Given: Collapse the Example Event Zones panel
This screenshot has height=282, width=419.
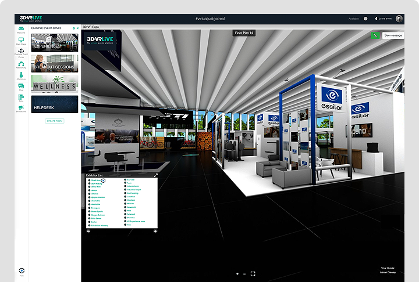Looking at the screenshot, I should click(x=77, y=28).
